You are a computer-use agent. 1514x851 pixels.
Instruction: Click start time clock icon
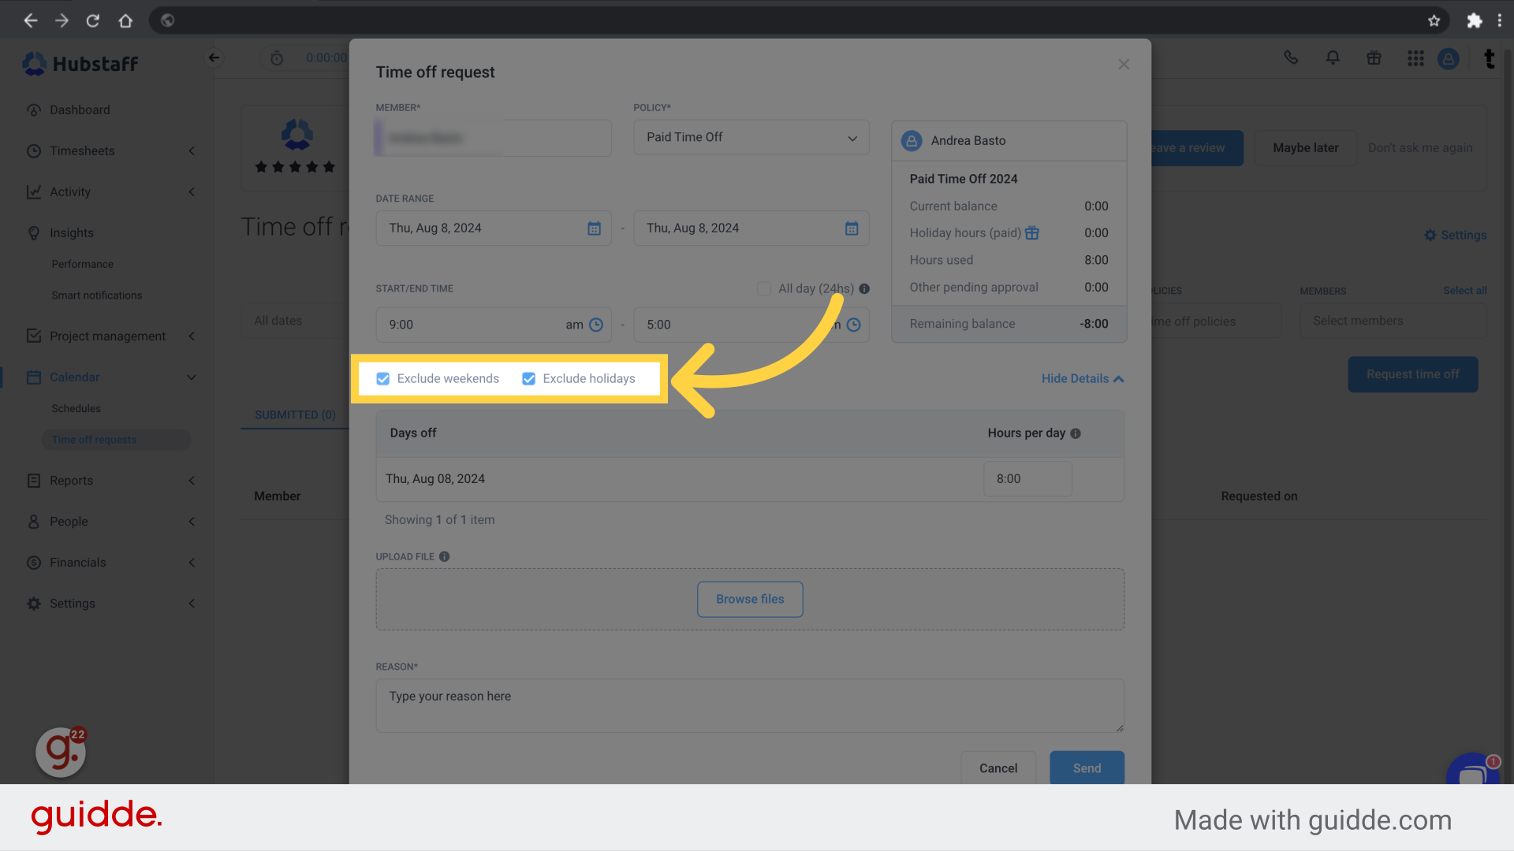tap(596, 325)
